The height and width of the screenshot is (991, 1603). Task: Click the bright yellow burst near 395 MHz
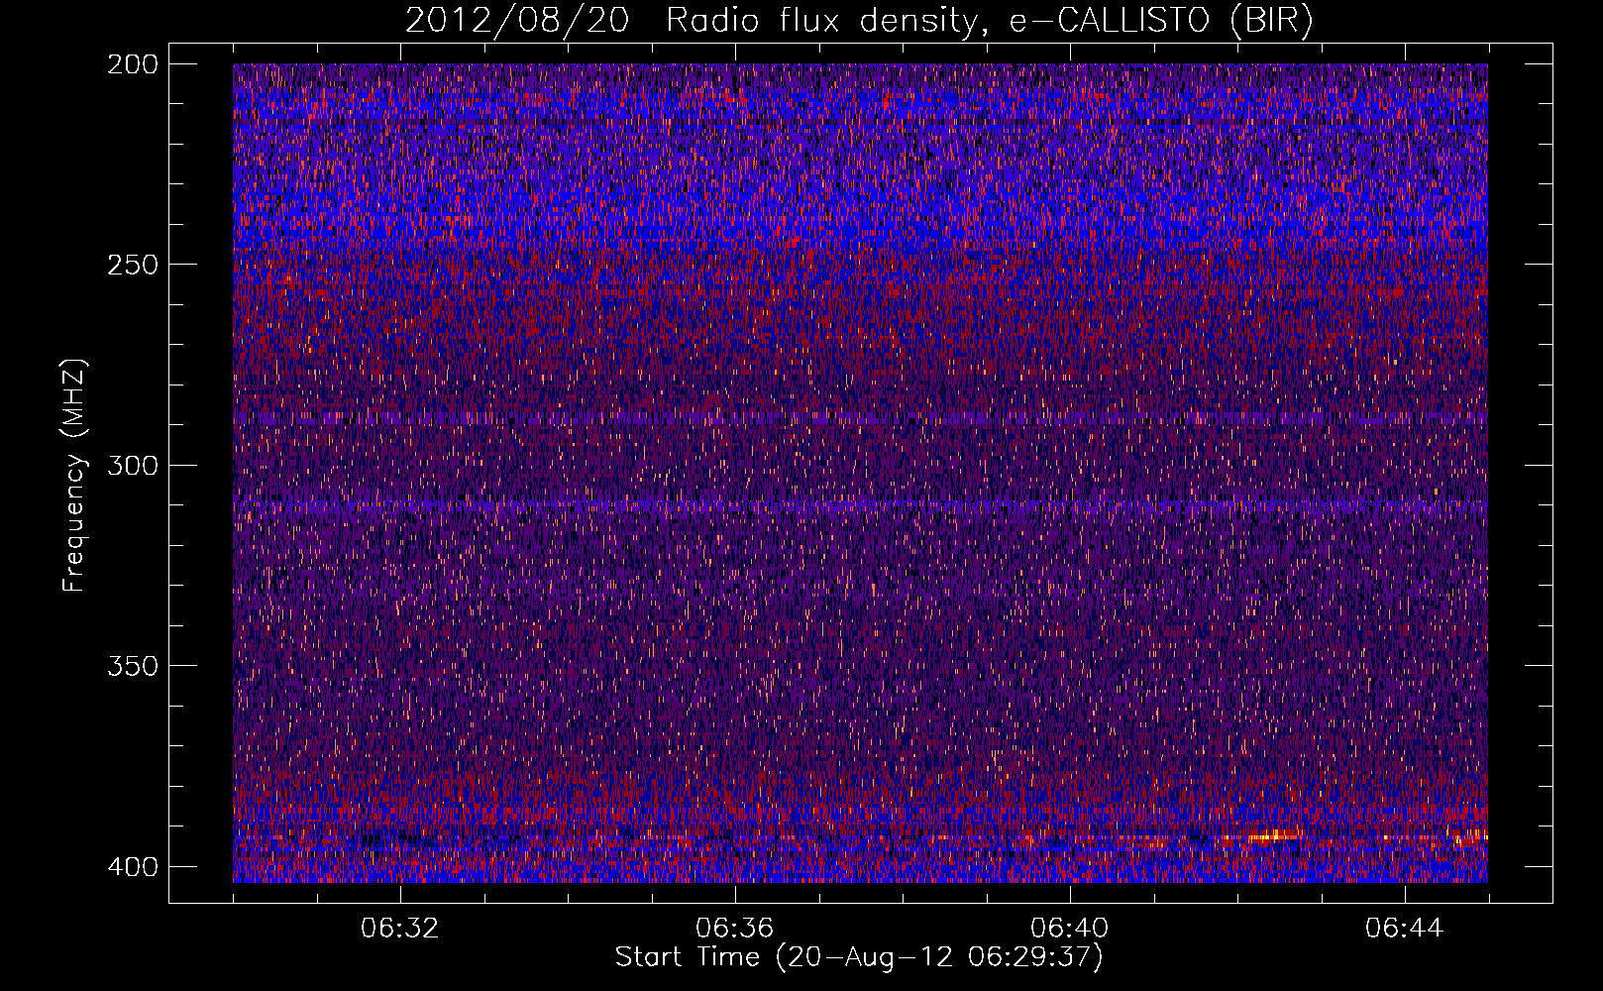1272,836
